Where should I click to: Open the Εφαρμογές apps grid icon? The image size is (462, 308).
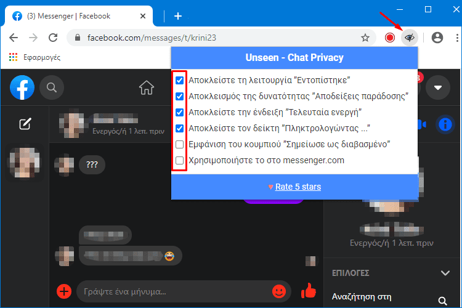click(x=13, y=57)
